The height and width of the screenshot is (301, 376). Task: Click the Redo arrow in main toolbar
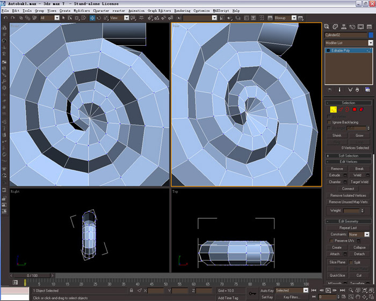pos(12,18)
